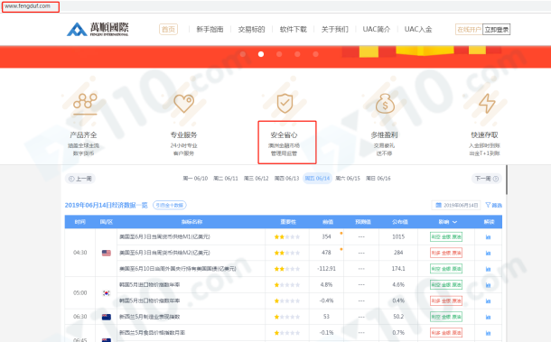The image size is (551, 342).
Task: Click the 萬順國際 logo
Action: pos(98,29)
